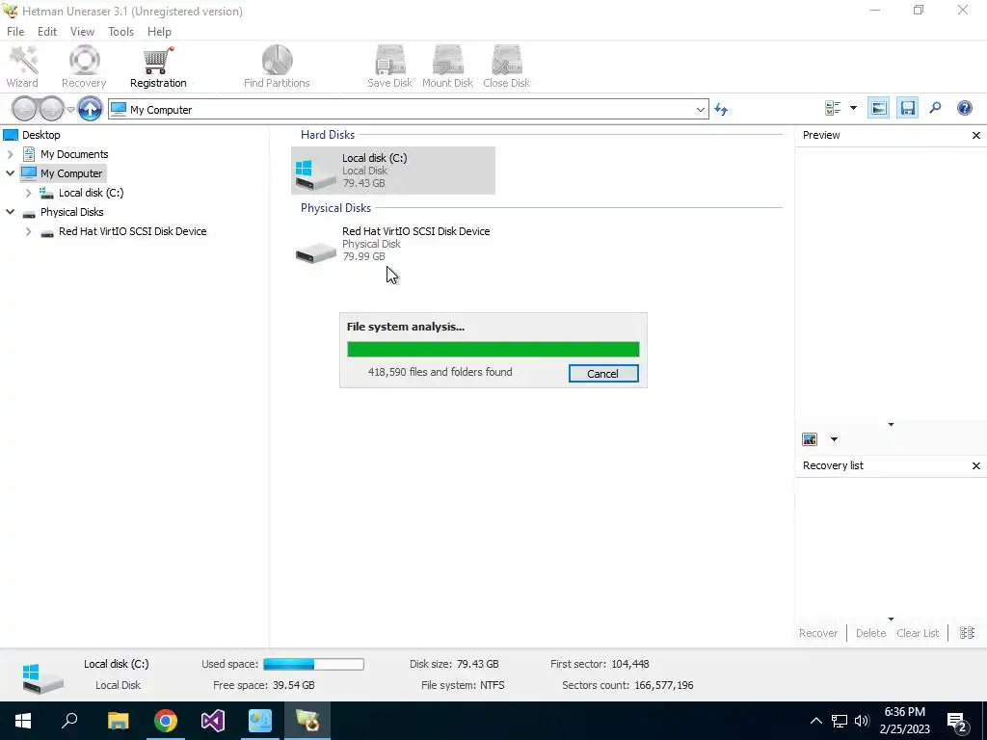Expand My Documents tree node

(x=10, y=154)
